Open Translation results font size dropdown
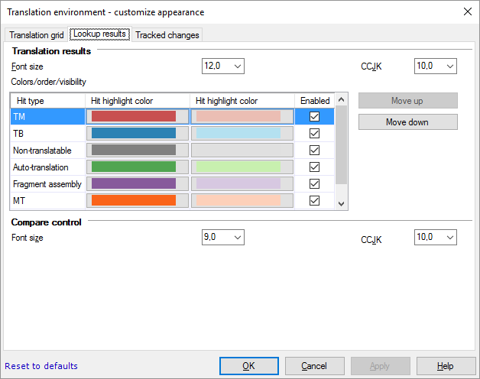The image size is (480, 379). (223, 66)
